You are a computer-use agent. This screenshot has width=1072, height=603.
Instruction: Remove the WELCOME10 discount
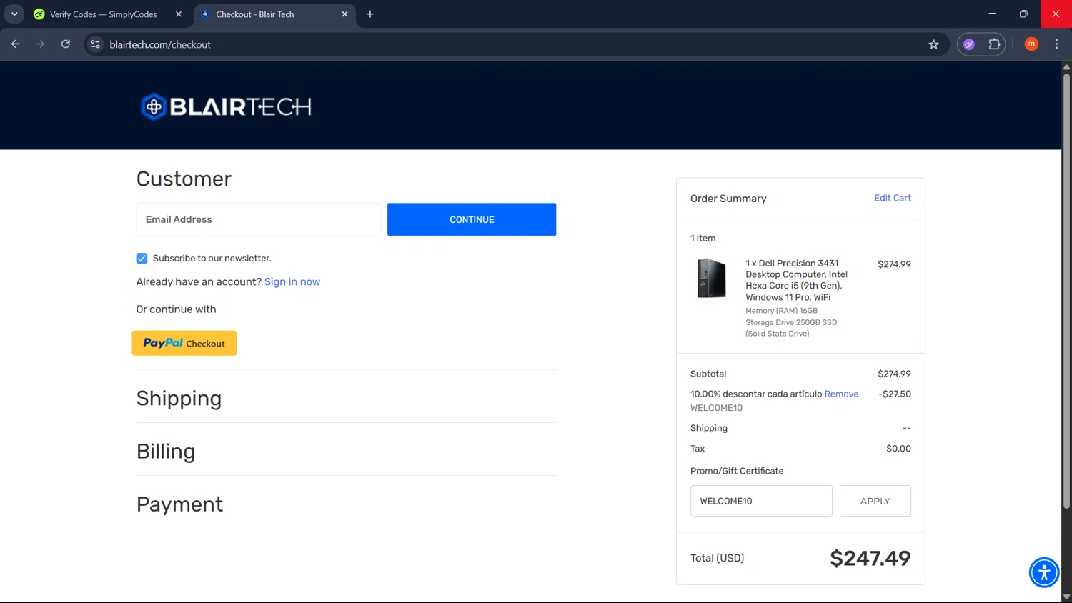coord(841,394)
